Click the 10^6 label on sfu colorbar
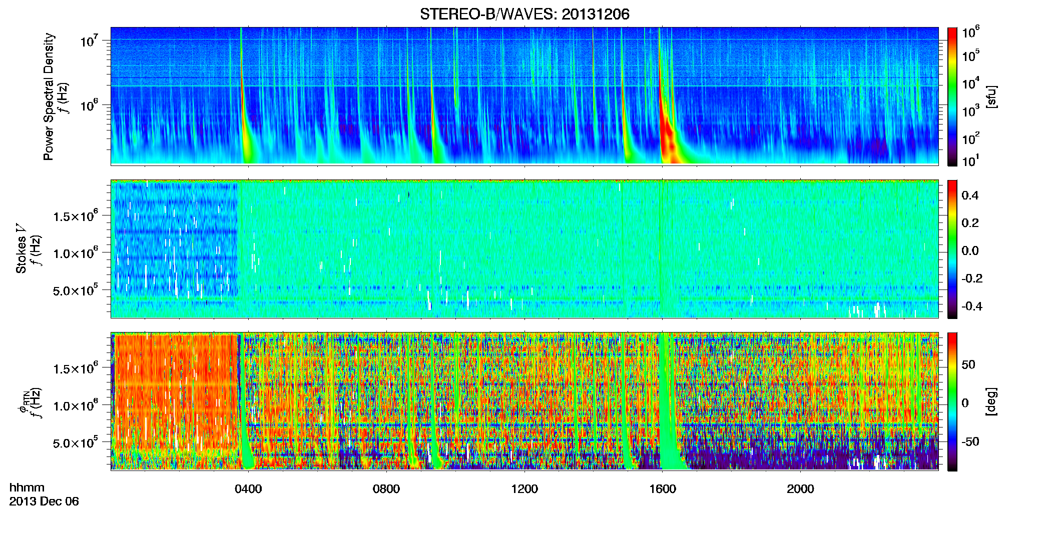Image resolution: width=1049 pixels, height=540 pixels. click(x=970, y=33)
